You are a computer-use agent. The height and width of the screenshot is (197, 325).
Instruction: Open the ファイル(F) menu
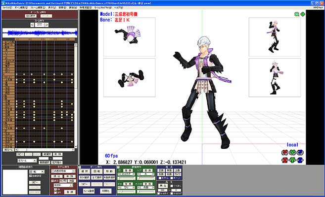[7, 7]
